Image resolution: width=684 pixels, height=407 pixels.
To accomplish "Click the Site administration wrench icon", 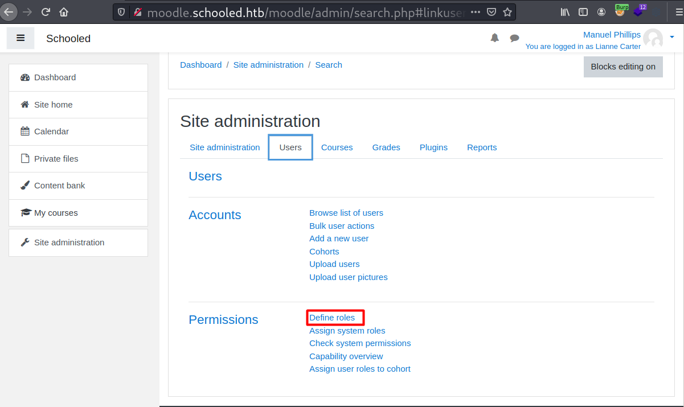I will click(x=24, y=242).
